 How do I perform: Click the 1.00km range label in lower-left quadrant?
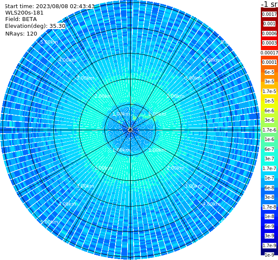[122, 150]
